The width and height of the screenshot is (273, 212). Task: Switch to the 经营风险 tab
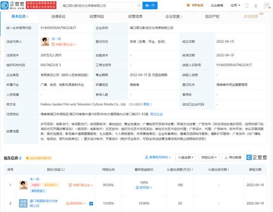(97, 17)
